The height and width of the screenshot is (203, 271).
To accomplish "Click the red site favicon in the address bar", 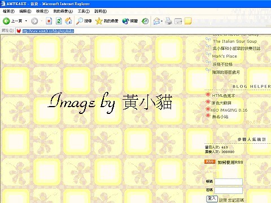I will click(19, 31).
